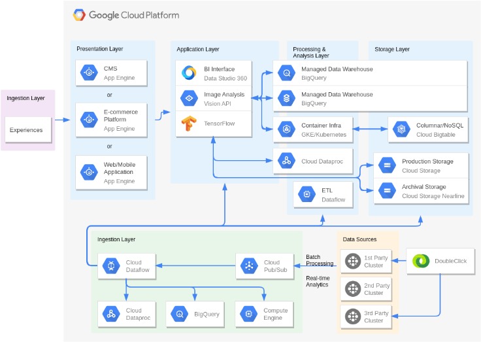
Task: Select the Compute Engine icon
Action: (x=248, y=314)
